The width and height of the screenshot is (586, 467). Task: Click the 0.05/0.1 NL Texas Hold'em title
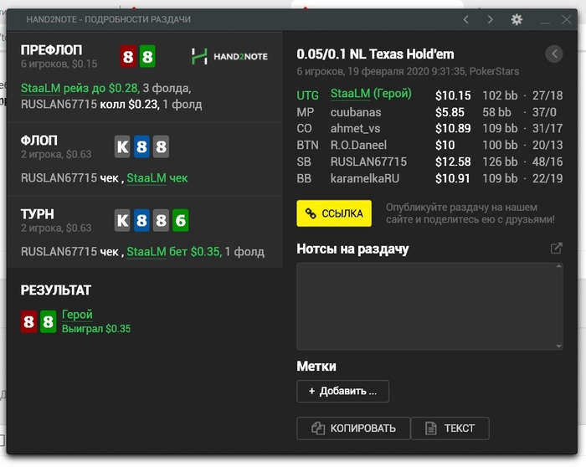375,54
